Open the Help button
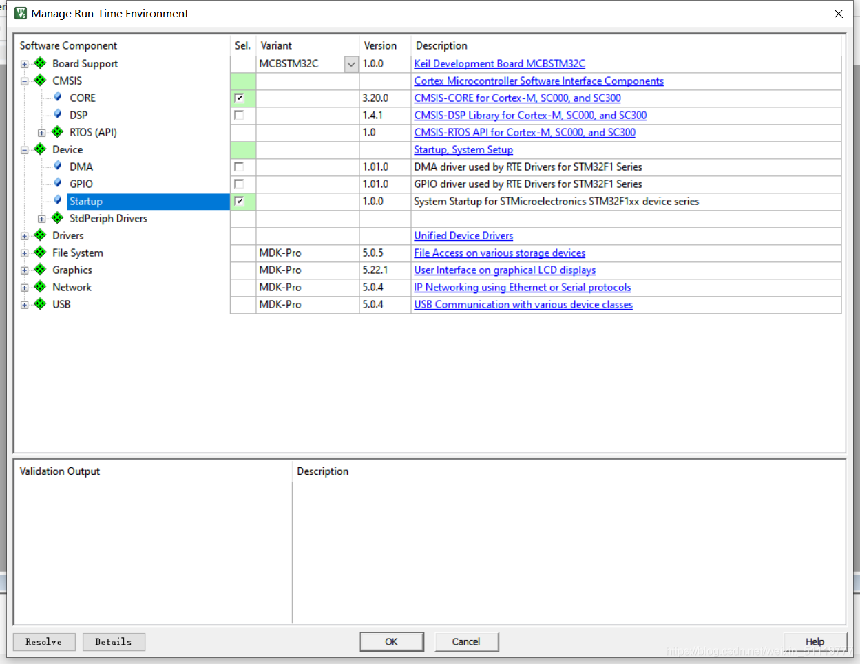This screenshot has width=860, height=664. (815, 641)
